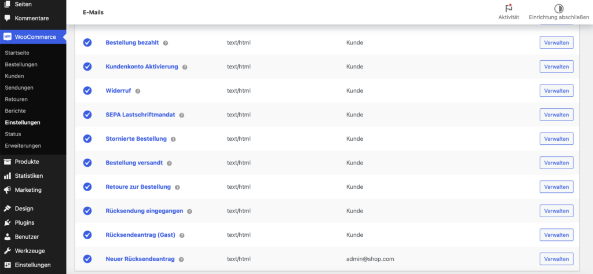The height and width of the screenshot is (274, 593).
Task: Click the Aktivität flag icon
Action: [x=508, y=8]
